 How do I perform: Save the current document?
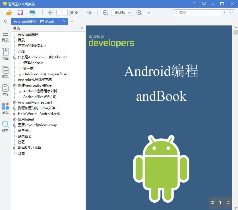[20, 13]
